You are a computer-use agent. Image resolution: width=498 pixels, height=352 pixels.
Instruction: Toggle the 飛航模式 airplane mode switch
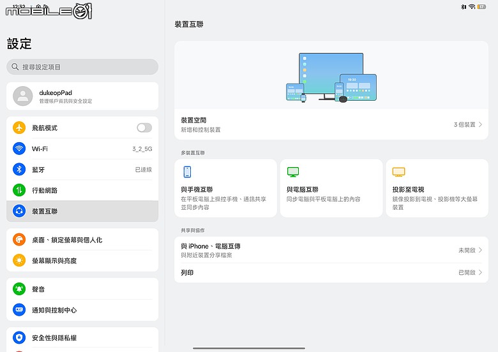click(x=144, y=128)
